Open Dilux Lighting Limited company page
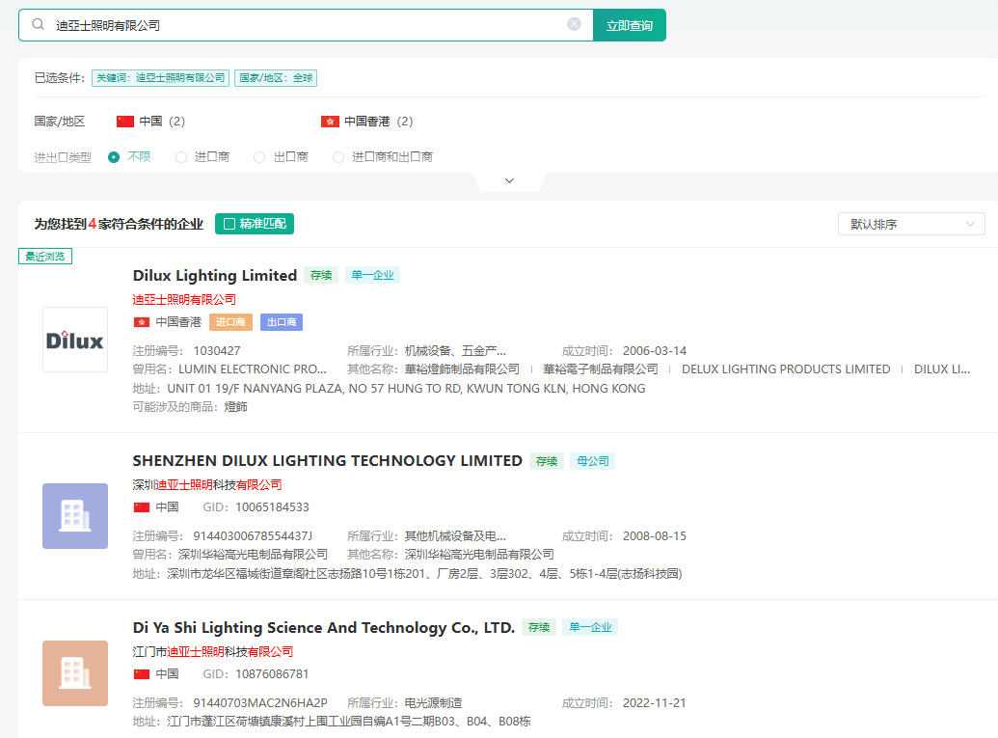 pyautogui.click(x=214, y=275)
